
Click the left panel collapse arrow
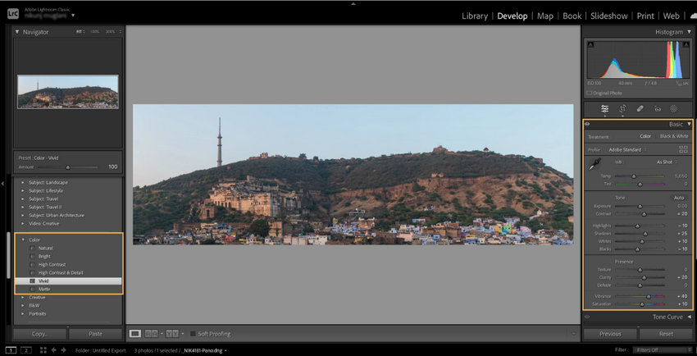(x=2, y=183)
